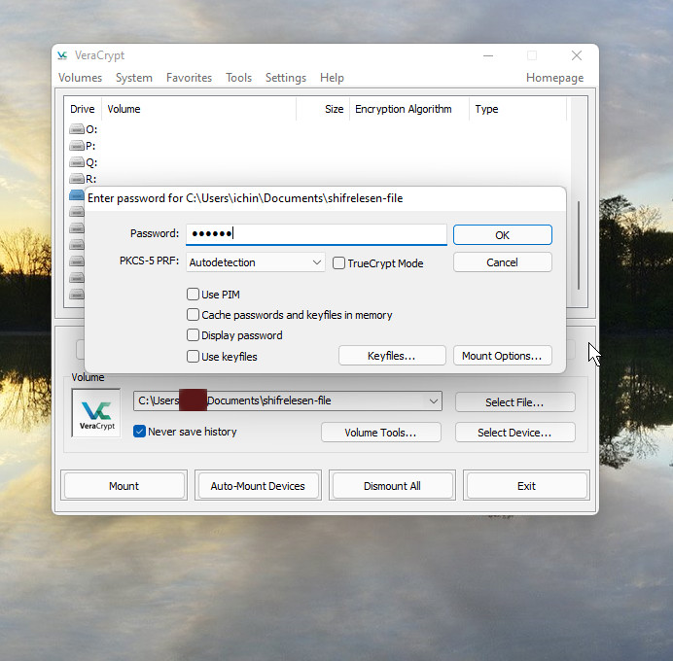The image size is (673, 661).
Task: Click the highlighted blue drive icon
Action: (77, 194)
